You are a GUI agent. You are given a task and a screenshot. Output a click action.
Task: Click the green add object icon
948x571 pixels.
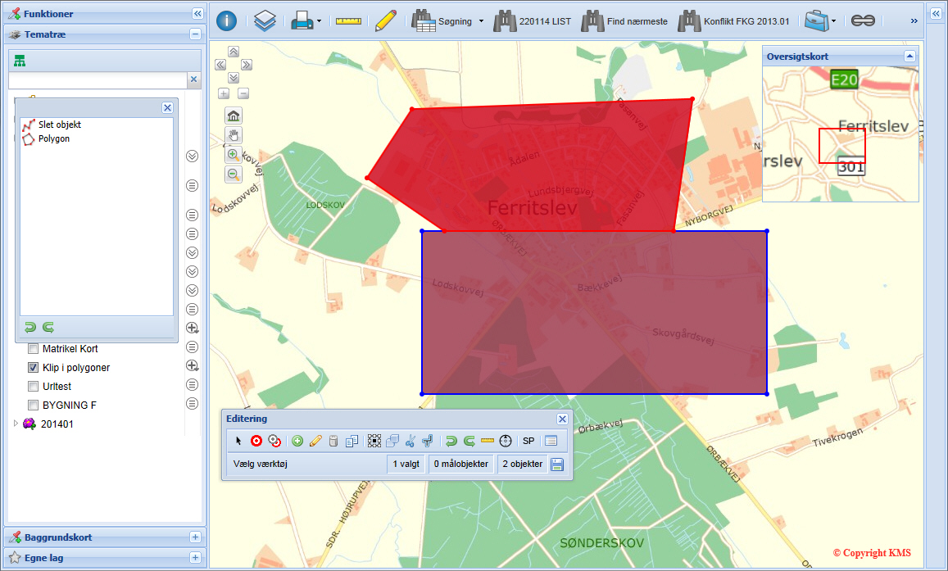297,441
